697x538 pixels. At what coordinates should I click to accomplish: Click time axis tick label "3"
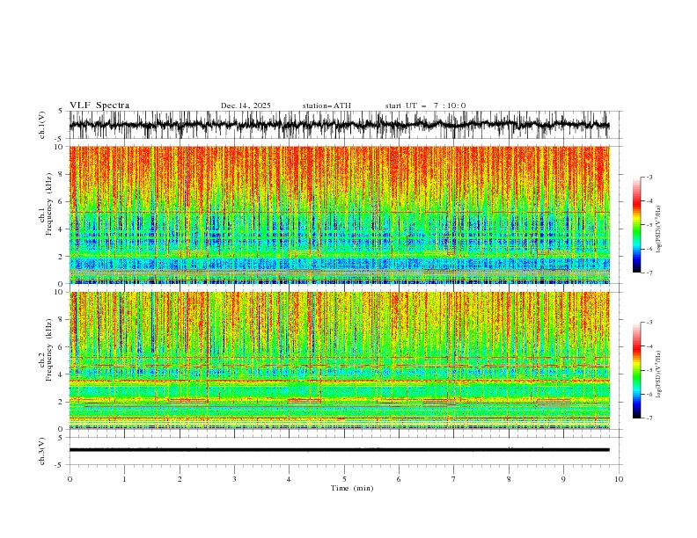[234, 479]
